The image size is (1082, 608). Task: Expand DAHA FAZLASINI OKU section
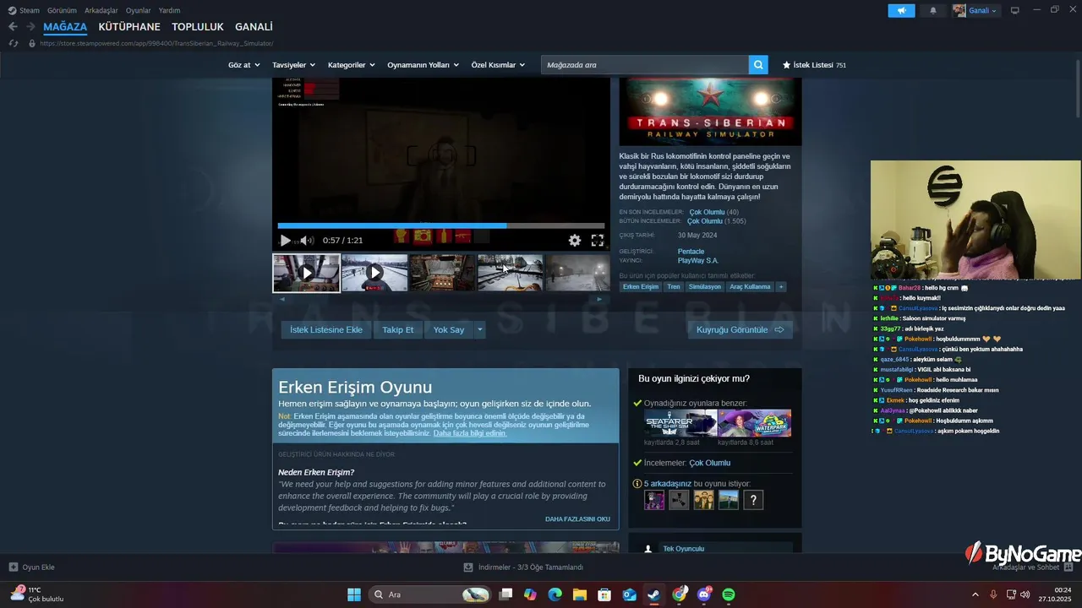577,519
